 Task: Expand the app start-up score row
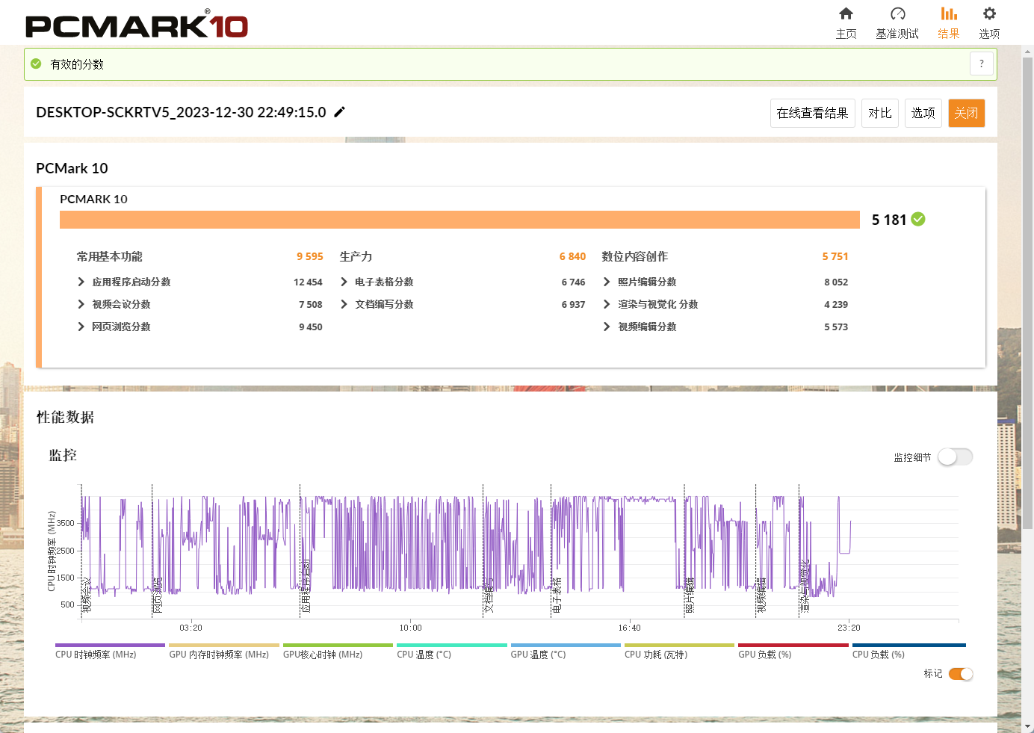(x=81, y=282)
